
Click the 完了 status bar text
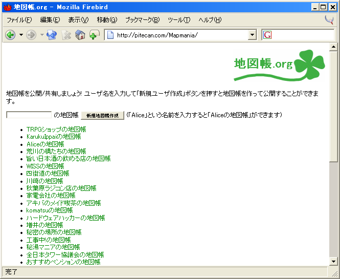11,272
